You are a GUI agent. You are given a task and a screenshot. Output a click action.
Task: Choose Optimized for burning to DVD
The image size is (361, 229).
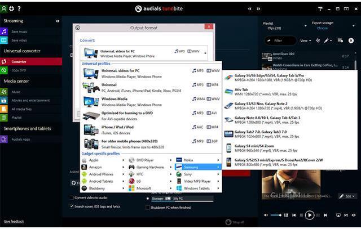(x=151, y=116)
